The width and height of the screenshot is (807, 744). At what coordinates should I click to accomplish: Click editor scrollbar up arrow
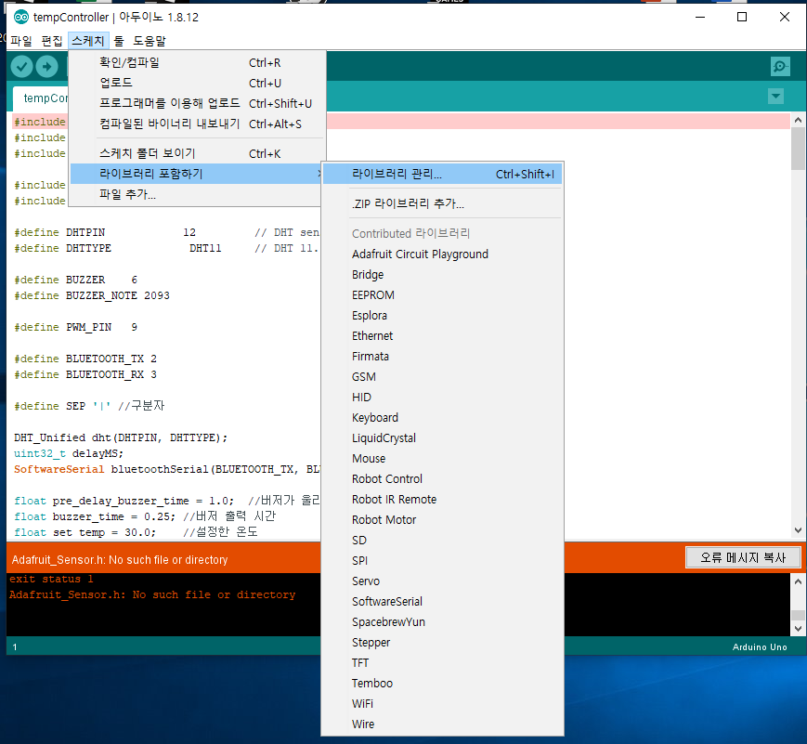click(798, 121)
